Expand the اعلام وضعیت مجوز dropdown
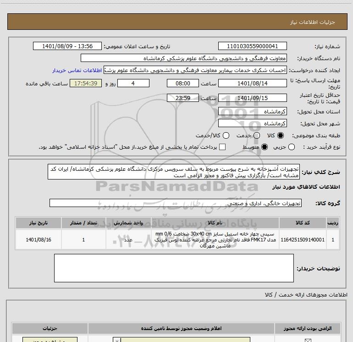The image size is (353, 342). (x=117, y=340)
